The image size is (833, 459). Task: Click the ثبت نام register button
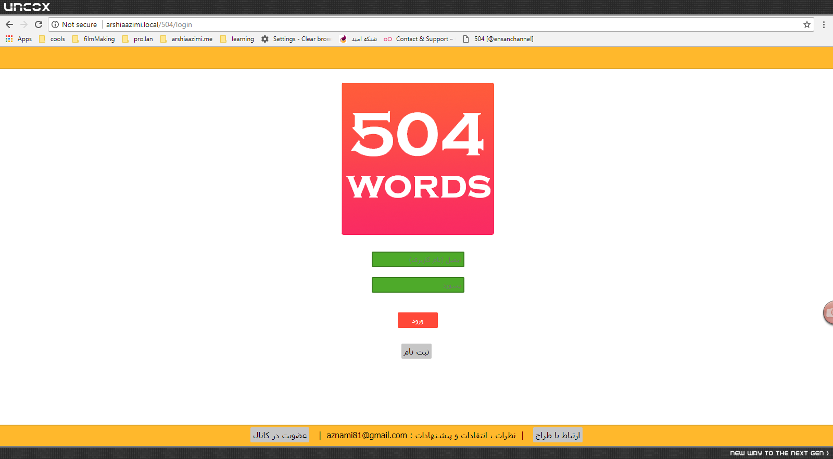pyautogui.click(x=416, y=351)
